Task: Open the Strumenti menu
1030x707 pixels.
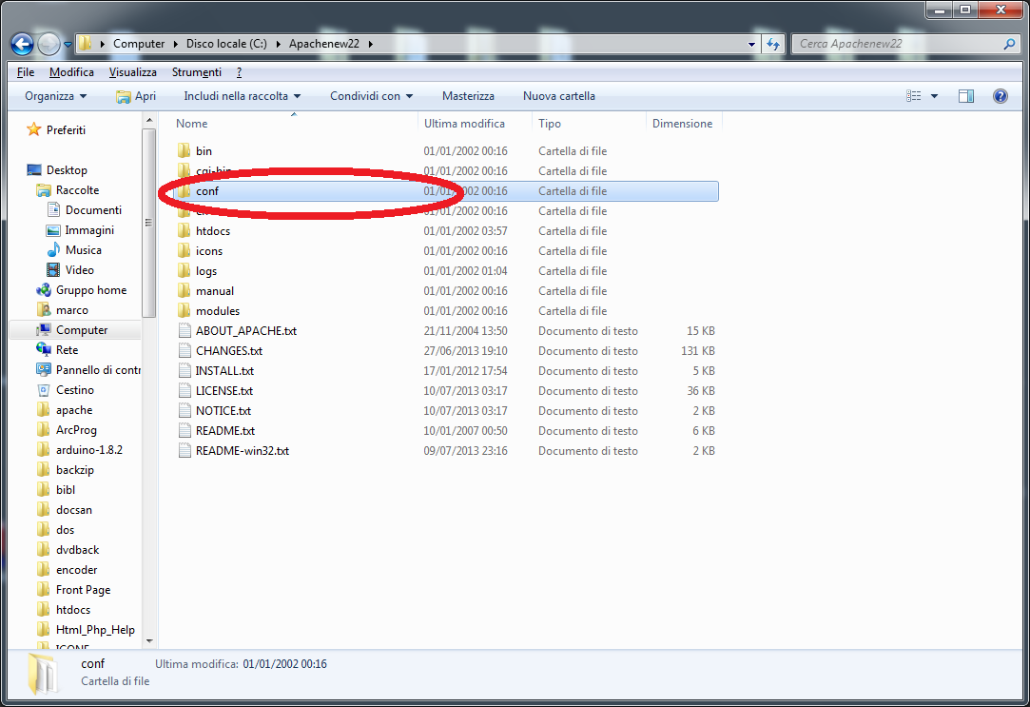Action: coord(196,72)
